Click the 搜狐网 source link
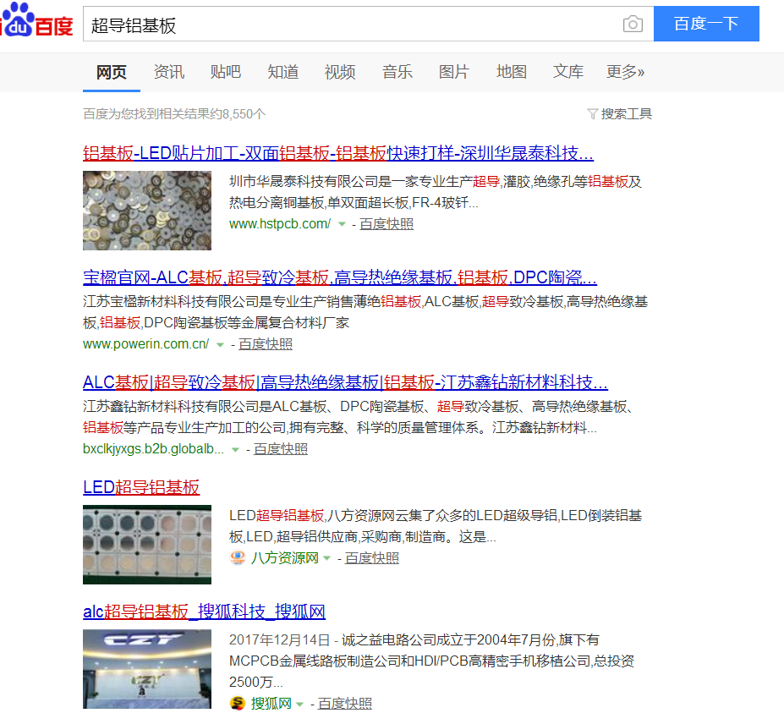The width and height of the screenshot is (784, 724). point(271,703)
